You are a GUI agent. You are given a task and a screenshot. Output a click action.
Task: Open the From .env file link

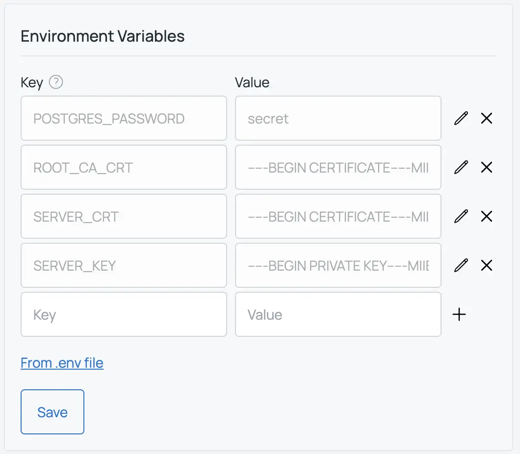[x=62, y=363]
